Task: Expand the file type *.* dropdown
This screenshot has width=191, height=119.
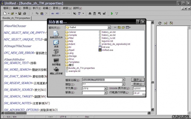Action: [x=123, y=84]
